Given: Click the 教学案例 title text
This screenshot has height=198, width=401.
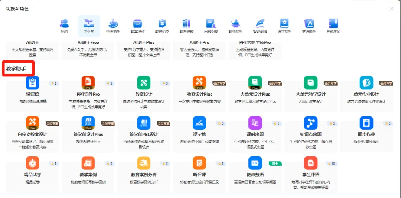Looking at the screenshot, I should (88, 175).
